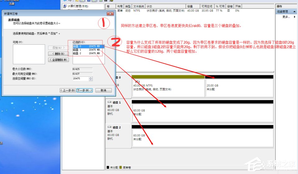Select 磁盘 2 in the selected list
The image size is (298, 174).
tap(88, 53)
